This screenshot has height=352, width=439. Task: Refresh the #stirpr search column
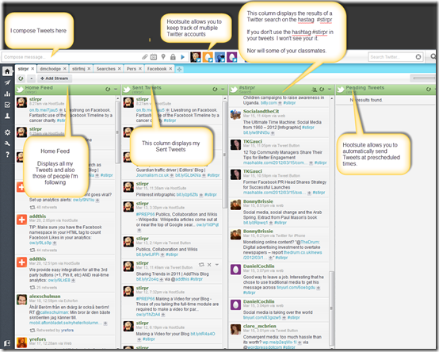pyautogui.click(x=322, y=90)
